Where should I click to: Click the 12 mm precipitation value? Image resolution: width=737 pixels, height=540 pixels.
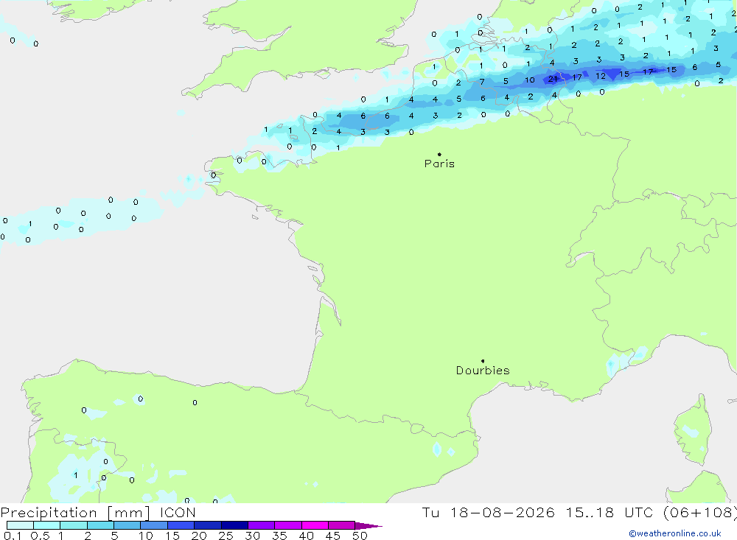pos(601,76)
